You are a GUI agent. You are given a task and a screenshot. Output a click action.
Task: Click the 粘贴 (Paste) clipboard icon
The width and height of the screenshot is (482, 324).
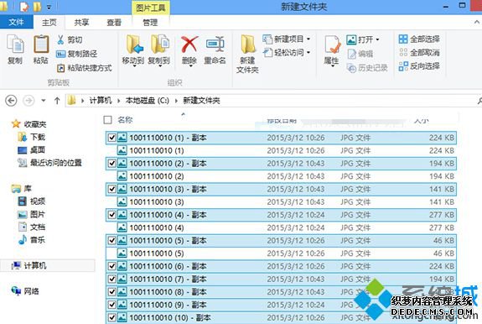(x=41, y=44)
